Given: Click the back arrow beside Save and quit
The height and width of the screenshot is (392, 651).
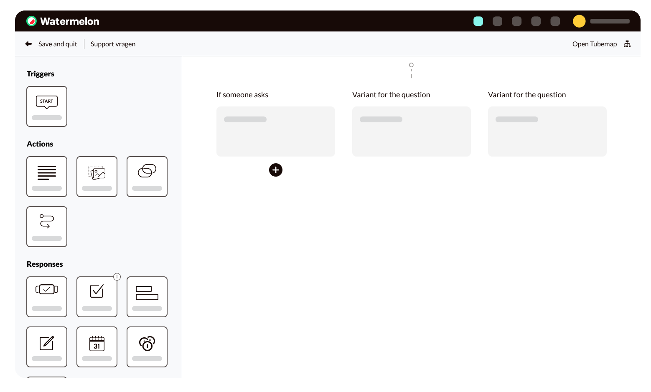Looking at the screenshot, I should click(28, 44).
